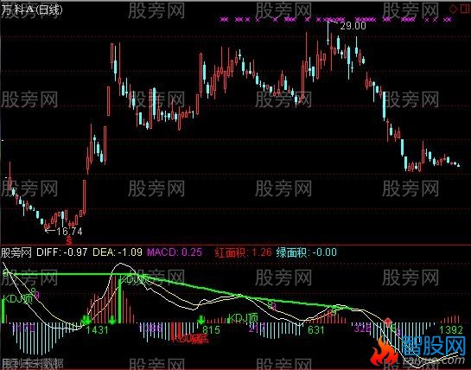Click the 用到未来数据 notice at bottom-left
Viewport: 471px width, 370px height.
click(x=32, y=364)
